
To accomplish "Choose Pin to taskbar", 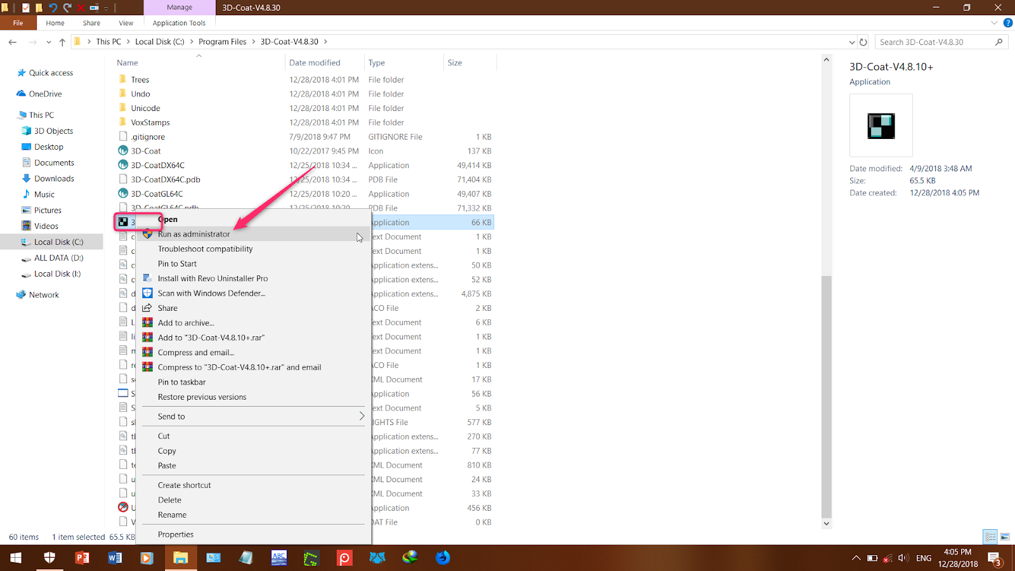I will click(253, 383).
